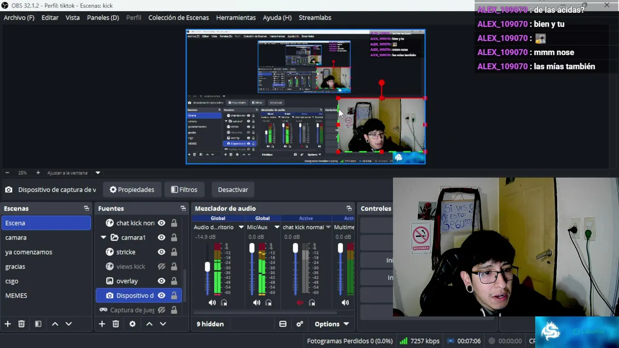Toggle monitoring on Audio del escritorio headphone icon
The height and width of the screenshot is (348, 619).
(x=224, y=303)
